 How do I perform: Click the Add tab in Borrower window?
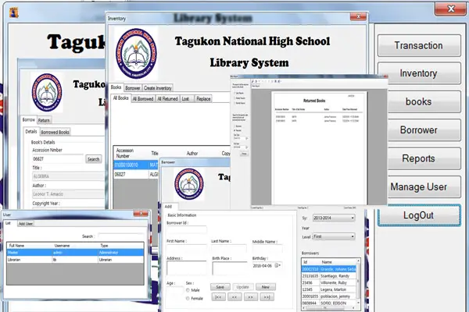169,206
